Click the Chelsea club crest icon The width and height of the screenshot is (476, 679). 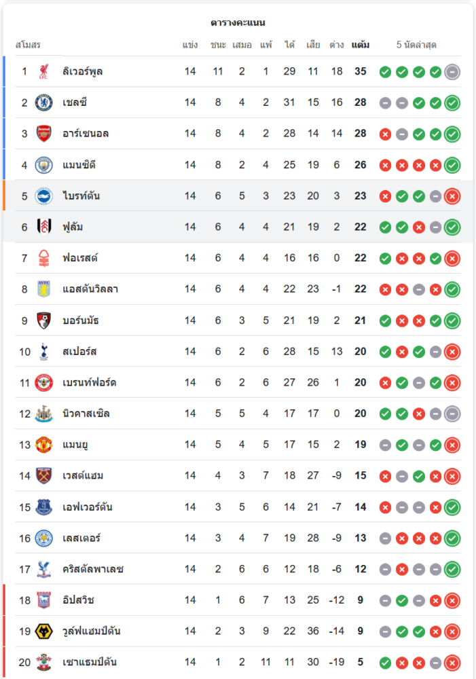(43, 103)
